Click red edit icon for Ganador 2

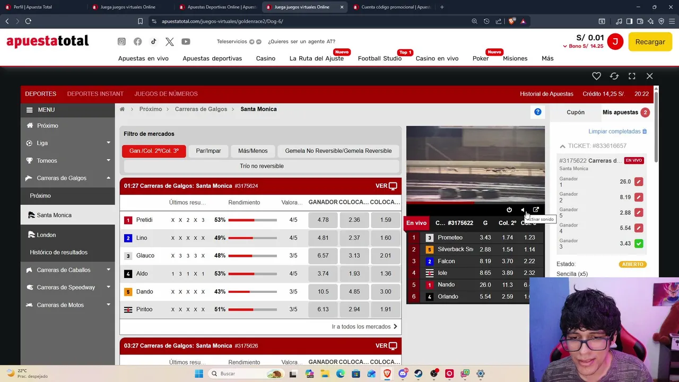click(639, 197)
